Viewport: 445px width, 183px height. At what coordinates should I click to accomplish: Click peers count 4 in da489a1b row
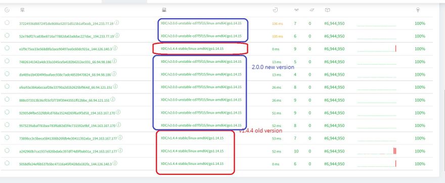(x=295, y=75)
